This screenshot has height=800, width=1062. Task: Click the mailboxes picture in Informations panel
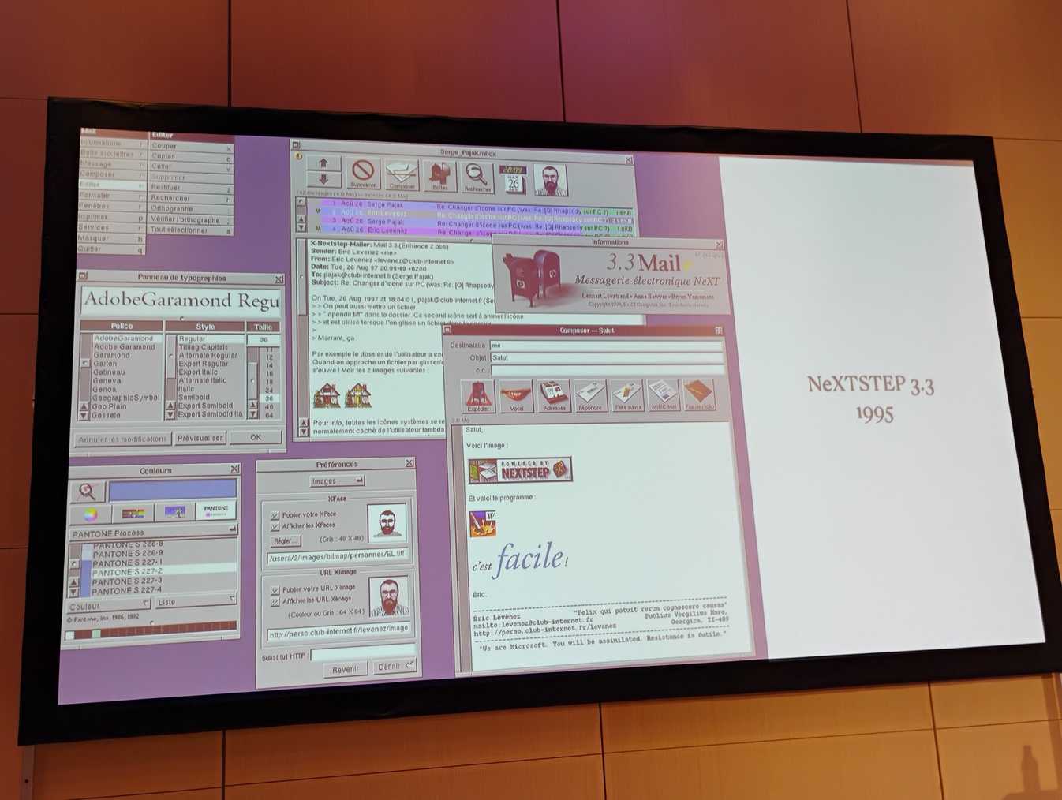pyautogui.click(x=535, y=277)
